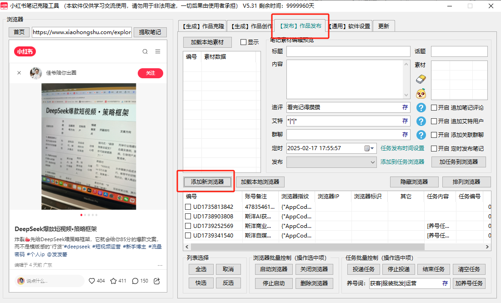The height and width of the screenshot is (303, 501).
Task: Click the star favorite icon on the note
Action: tap(114, 281)
